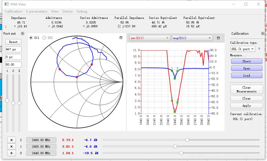267x161 pixels.
Task: Click the VNA View app icon in title bar
Action: [x=7, y=4]
